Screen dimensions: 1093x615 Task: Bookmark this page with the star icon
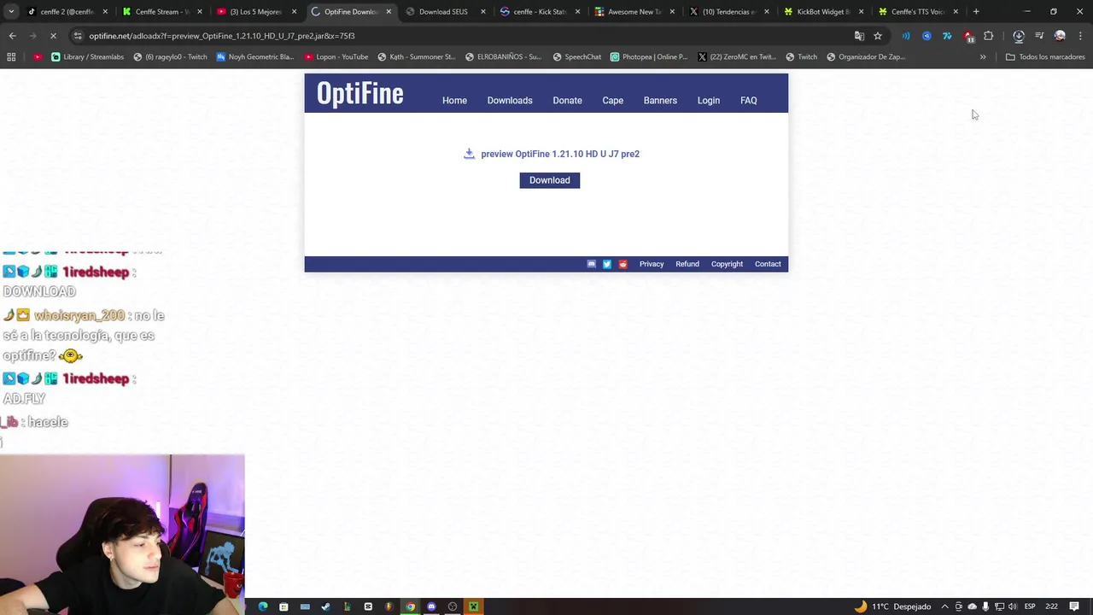pyautogui.click(x=878, y=36)
